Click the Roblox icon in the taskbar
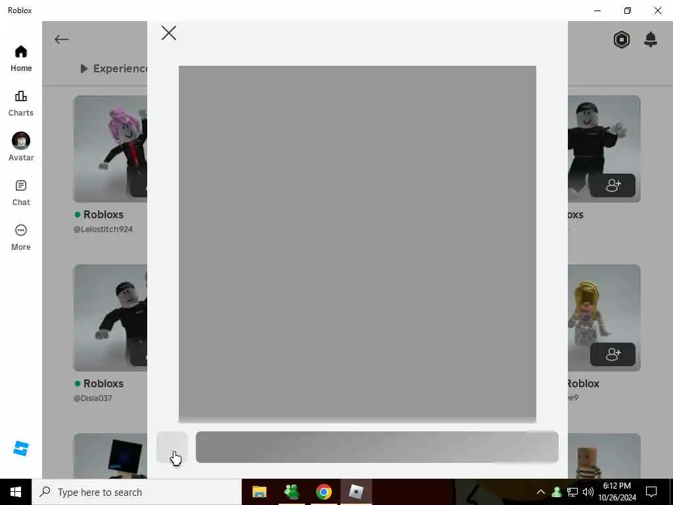 pos(356,492)
